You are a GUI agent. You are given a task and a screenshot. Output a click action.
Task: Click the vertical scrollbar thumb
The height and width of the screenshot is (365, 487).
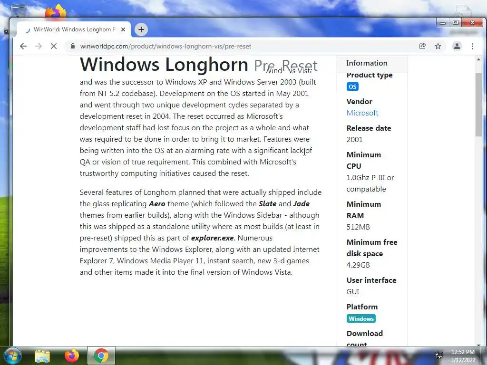(x=478, y=105)
